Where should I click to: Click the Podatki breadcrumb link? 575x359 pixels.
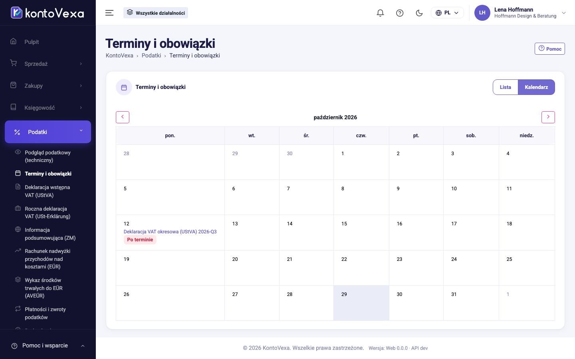click(x=151, y=55)
